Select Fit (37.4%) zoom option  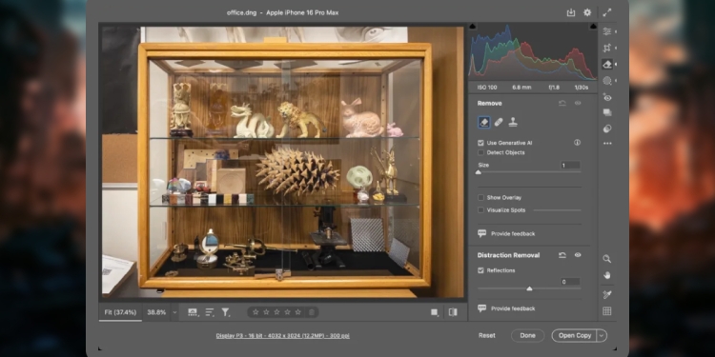click(120, 312)
